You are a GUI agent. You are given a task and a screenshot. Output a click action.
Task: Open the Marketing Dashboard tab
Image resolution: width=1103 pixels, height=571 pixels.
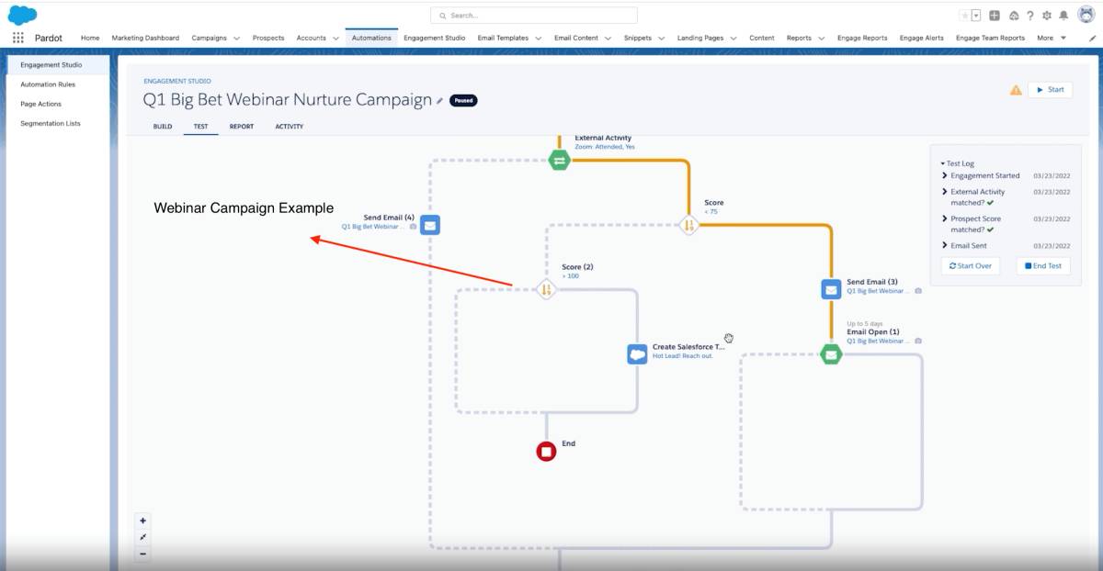[x=145, y=38]
